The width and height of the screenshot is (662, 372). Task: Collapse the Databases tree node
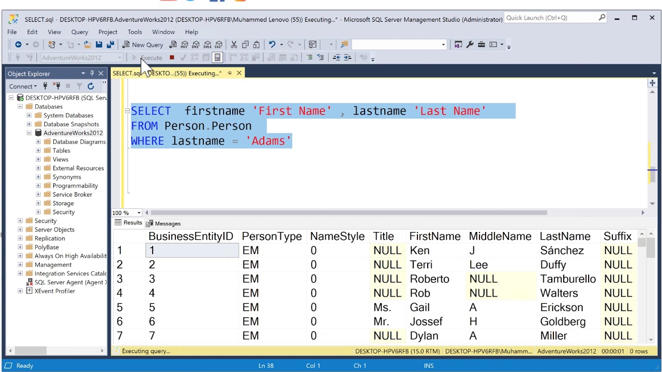[20, 106]
